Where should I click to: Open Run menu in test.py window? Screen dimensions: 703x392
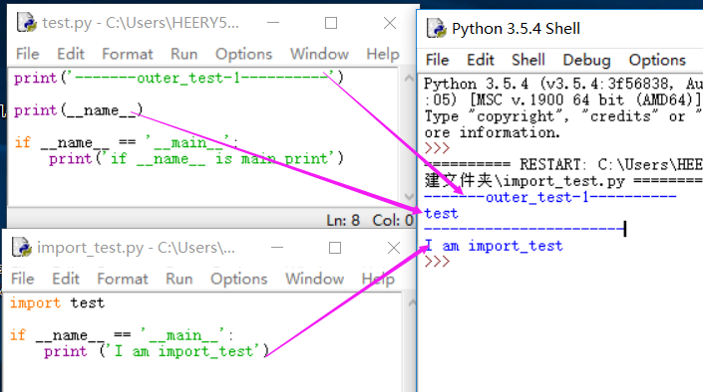[183, 54]
